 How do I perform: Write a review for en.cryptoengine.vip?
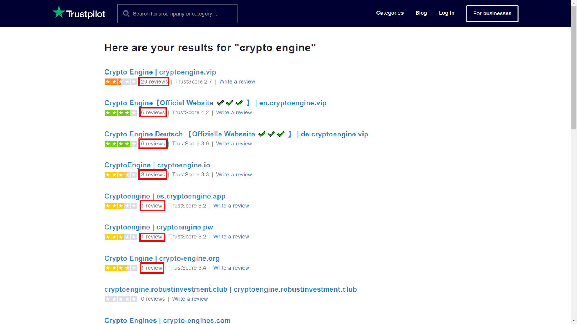click(234, 113)
